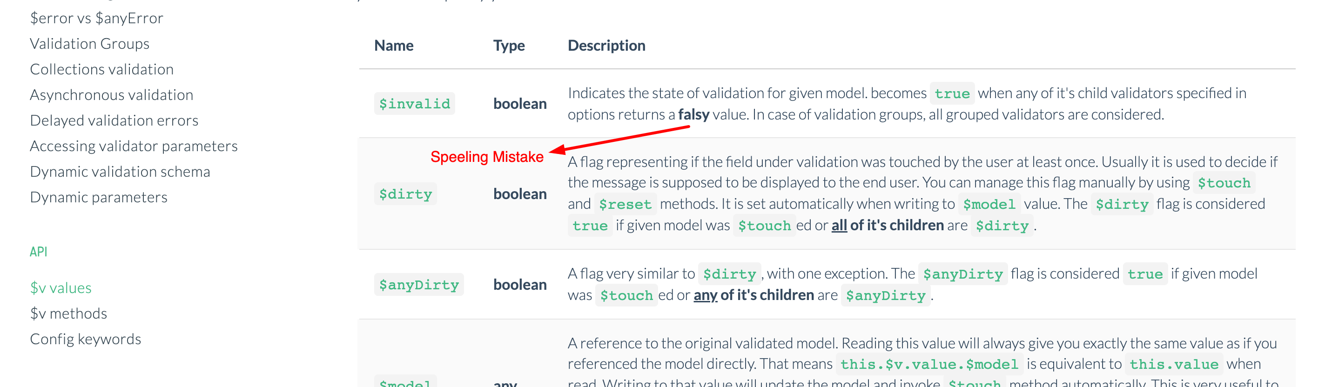1332x387 pixels.
Task: Navigate to Dynamic parameters section
Action: coord(99,197)
